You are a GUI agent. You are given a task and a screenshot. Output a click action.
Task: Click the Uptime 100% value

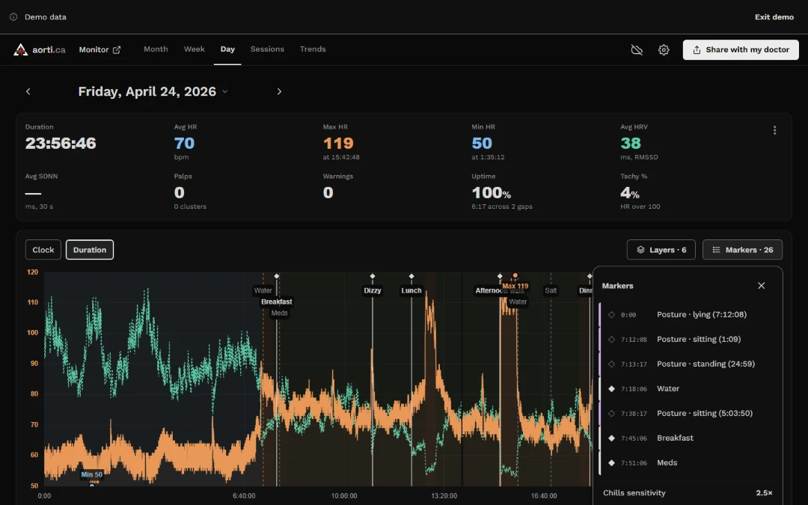point(491,193)
